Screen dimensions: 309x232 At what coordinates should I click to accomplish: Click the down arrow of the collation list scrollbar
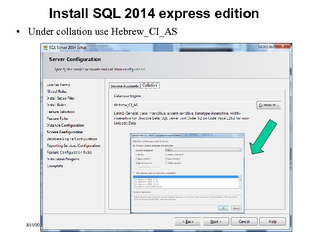(240, 186)
